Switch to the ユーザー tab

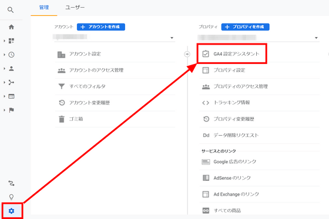pos(75,8)
